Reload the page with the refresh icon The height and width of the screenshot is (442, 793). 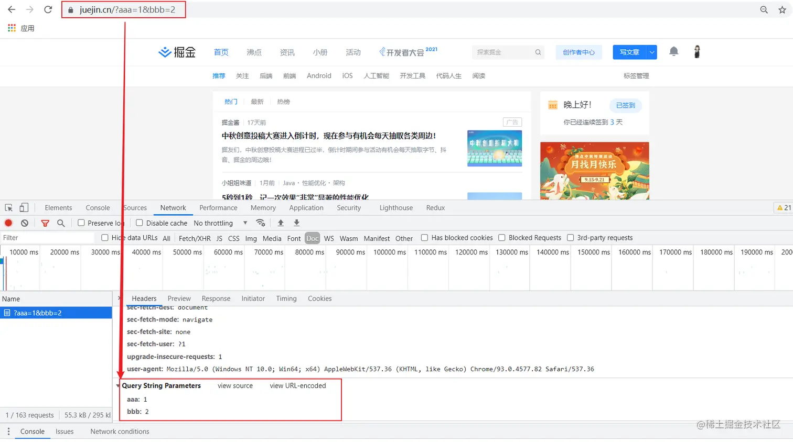point(48,9)
